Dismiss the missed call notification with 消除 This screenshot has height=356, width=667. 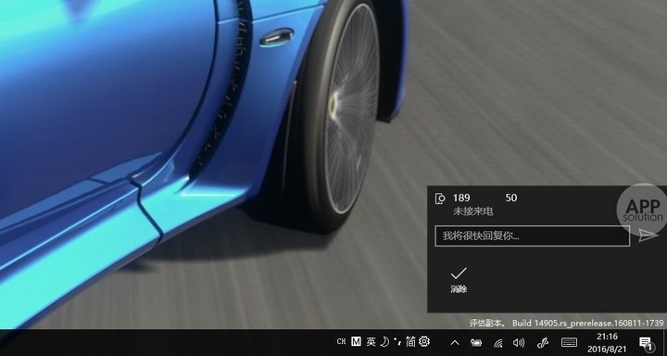459,280
